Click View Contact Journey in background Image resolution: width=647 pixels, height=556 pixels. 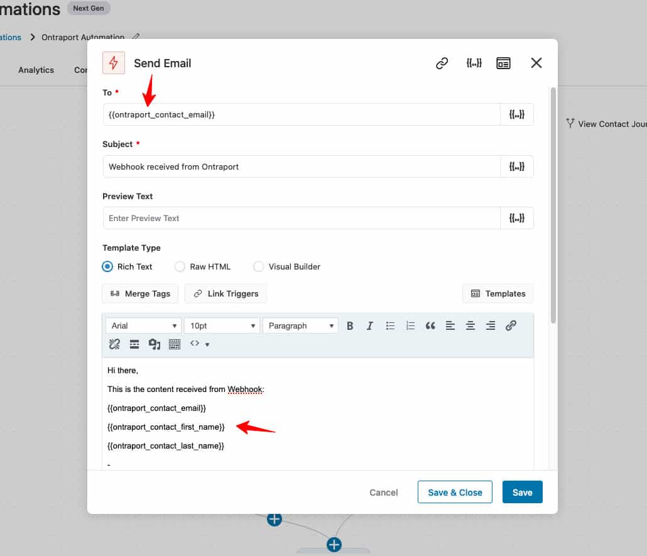(607, 124)
